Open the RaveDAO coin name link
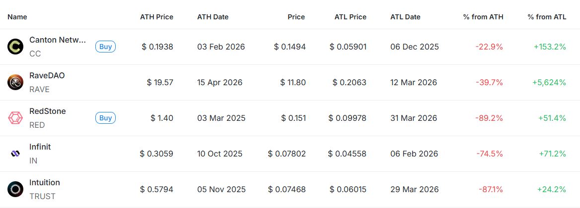The height and width of the screenshot is (208, 580). (x=47, y=76)
